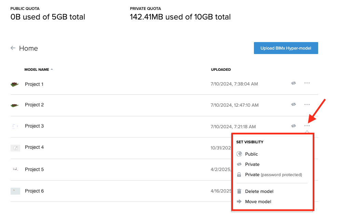Collapse the three-dot menu for Project 3
This screenshot has width=339, height=223.
click(307, 126)
